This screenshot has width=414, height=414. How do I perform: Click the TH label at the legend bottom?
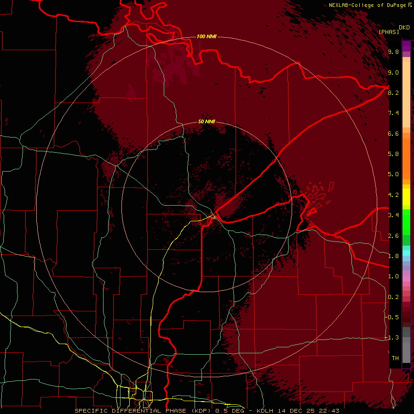coord(395,358)
